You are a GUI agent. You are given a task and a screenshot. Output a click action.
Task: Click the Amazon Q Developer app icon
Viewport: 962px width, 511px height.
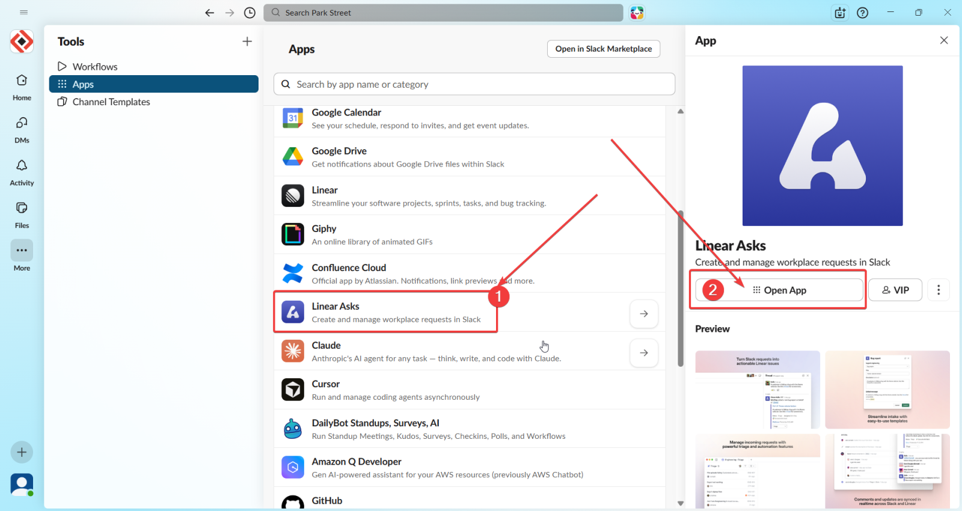tap(293, 467)
